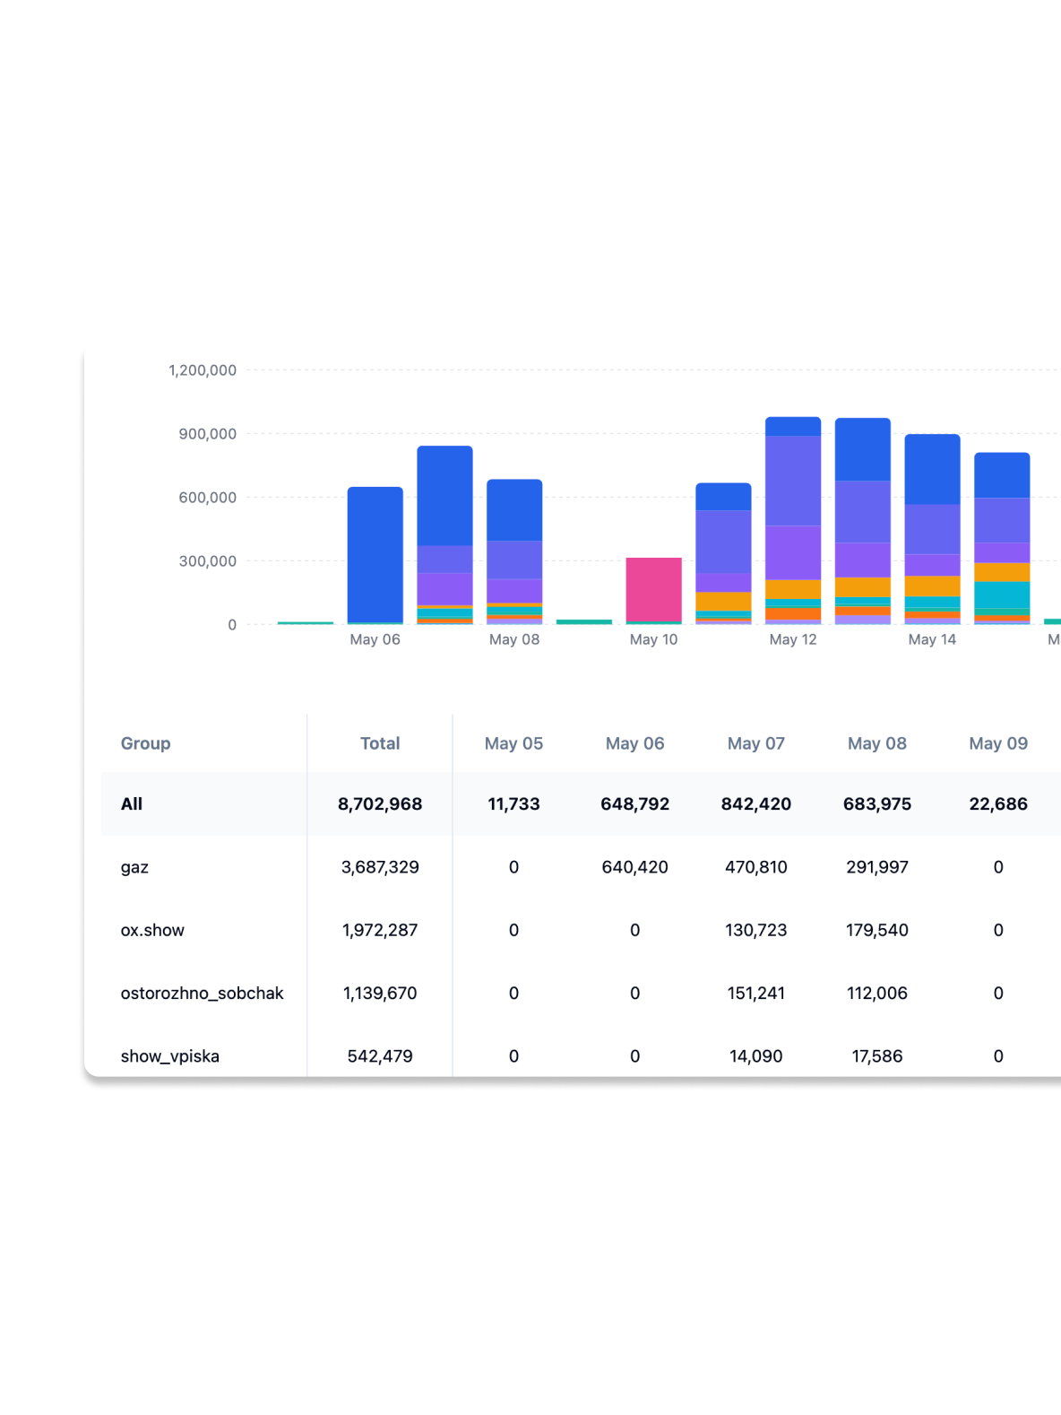This screenshot has height=1415, width=1061.
Task: Click show_vpiska May 07 value 14,090
Action: tap(755, 1056)
